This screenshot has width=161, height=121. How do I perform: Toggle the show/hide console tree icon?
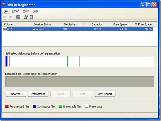coord(18,17)
